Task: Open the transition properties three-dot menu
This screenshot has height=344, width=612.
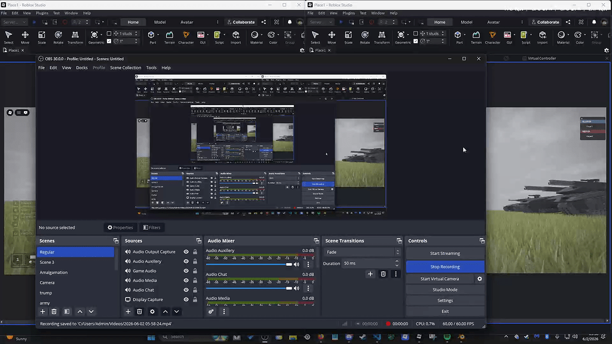Action: coord(396,274)
